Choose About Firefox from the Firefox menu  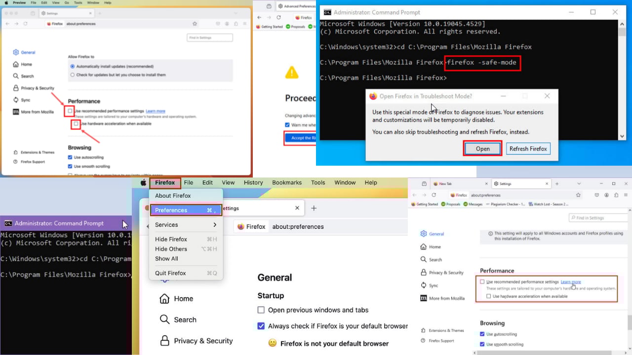(x=173, y=196)
